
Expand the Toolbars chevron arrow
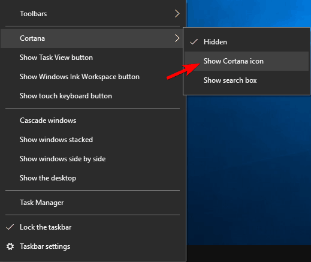tap(177, 14)
